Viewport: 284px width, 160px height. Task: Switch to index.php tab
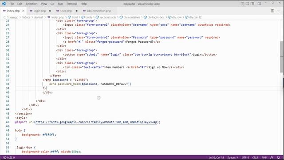13,11
